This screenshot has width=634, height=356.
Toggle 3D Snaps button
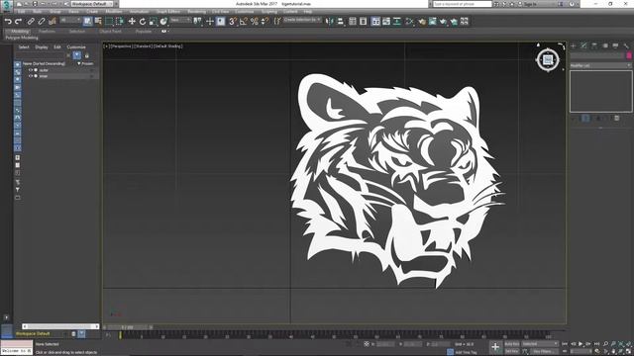233,22
